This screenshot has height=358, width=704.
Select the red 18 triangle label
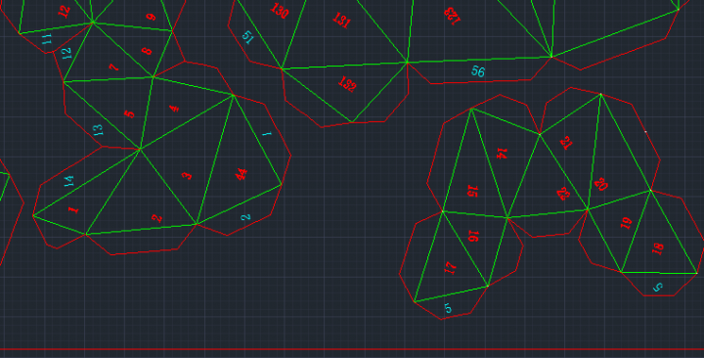(658, 248)
